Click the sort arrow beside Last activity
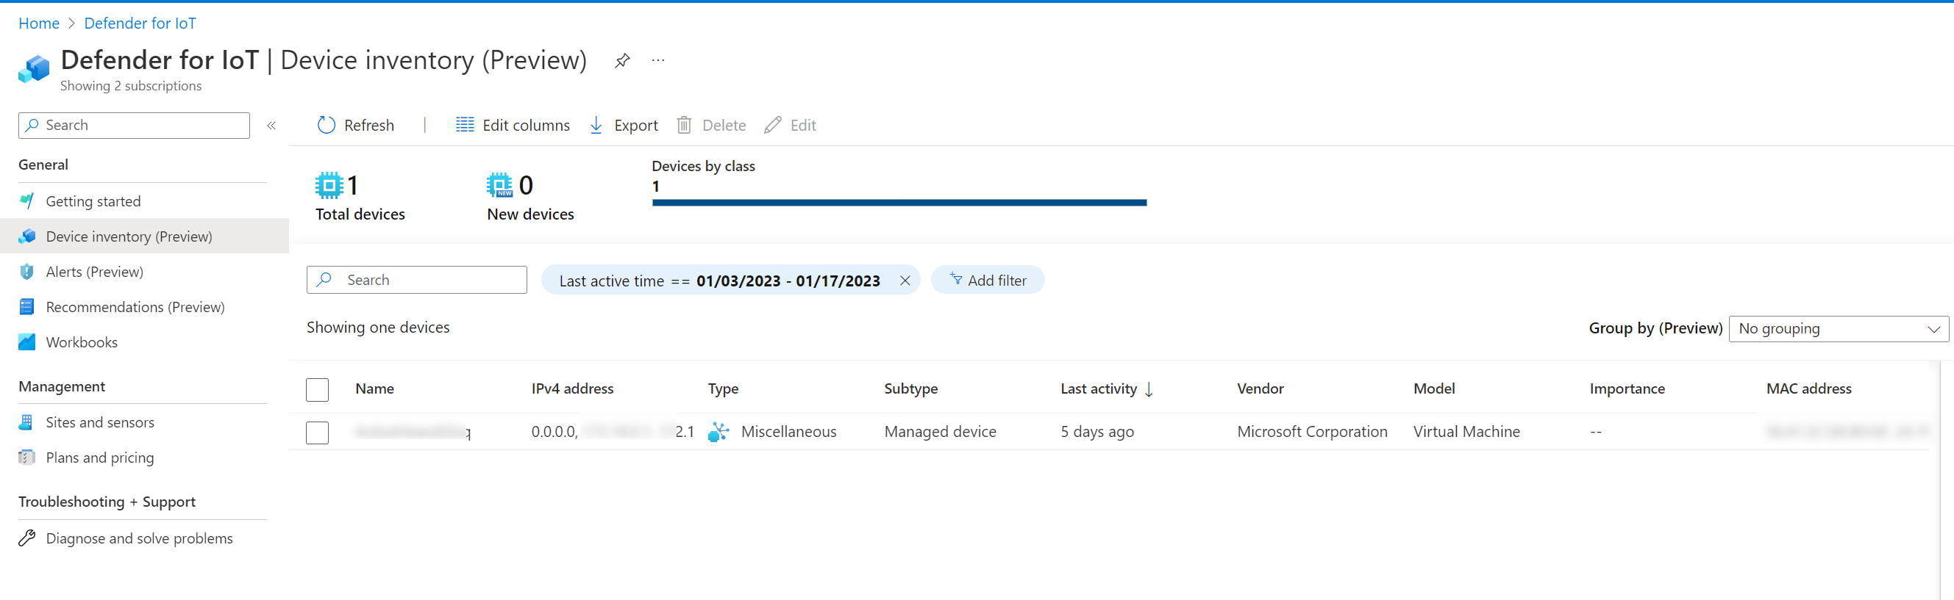The height and width of the screenshot is (600, 1954). click(1149, 388)
